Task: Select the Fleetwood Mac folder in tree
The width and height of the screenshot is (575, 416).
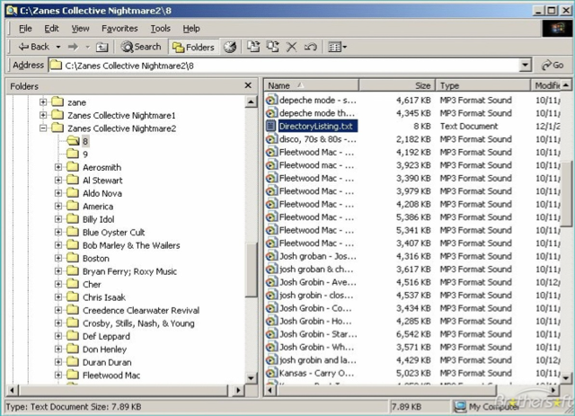Action: click(x=111, y=376)
